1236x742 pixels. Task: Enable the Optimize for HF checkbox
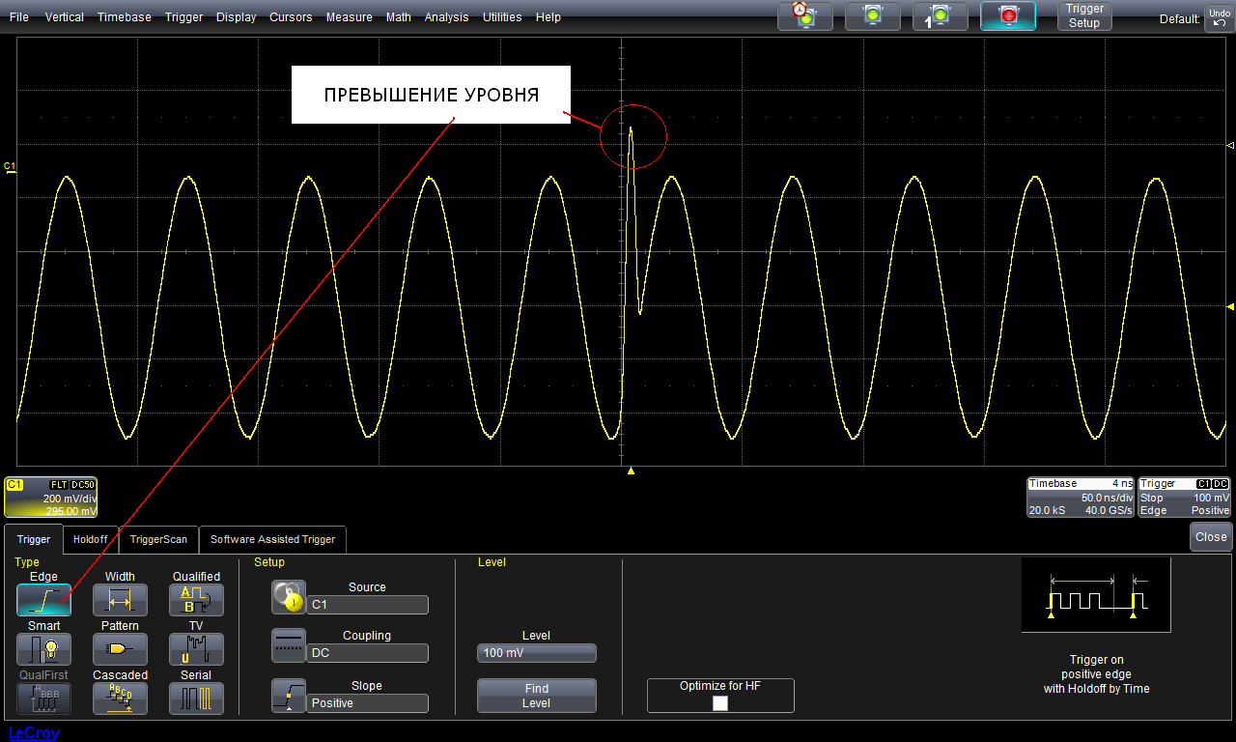(720, 703)
